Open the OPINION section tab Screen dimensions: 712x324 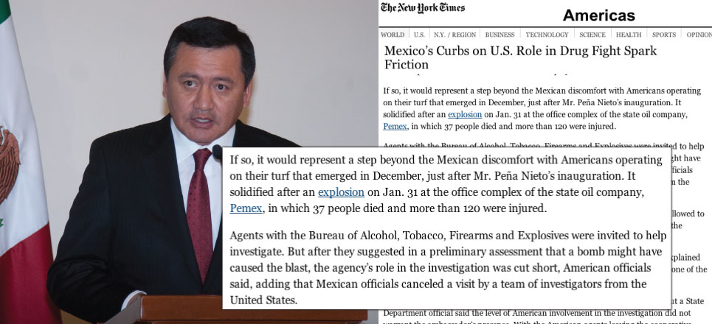click(699, 35)
